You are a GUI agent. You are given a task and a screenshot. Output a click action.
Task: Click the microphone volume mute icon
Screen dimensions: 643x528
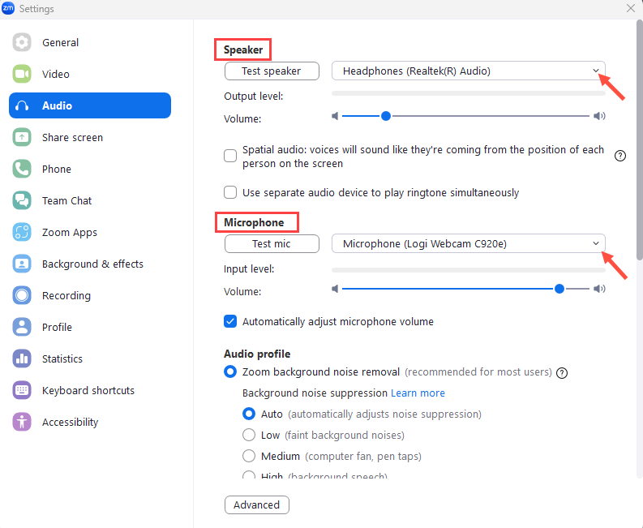coord(335,289)
